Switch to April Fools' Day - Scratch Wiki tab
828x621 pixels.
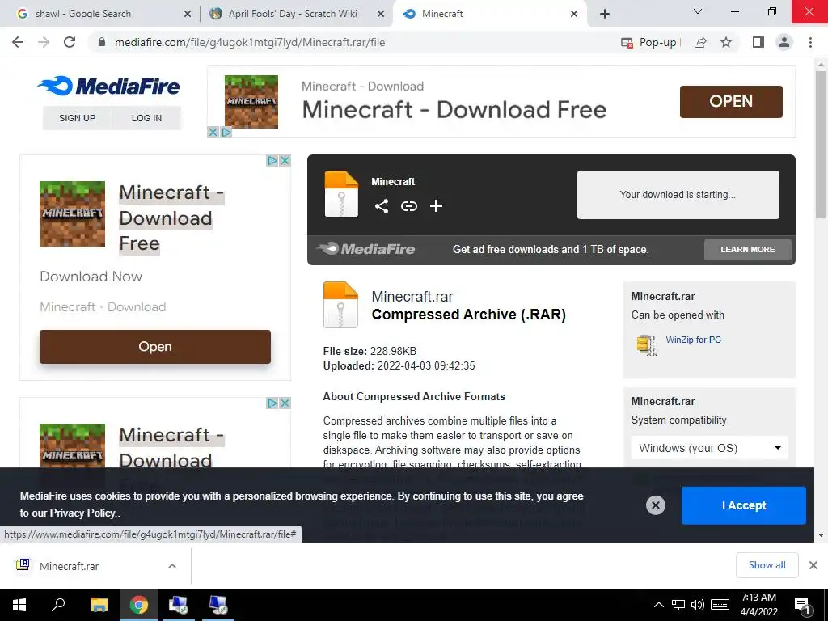296,14
